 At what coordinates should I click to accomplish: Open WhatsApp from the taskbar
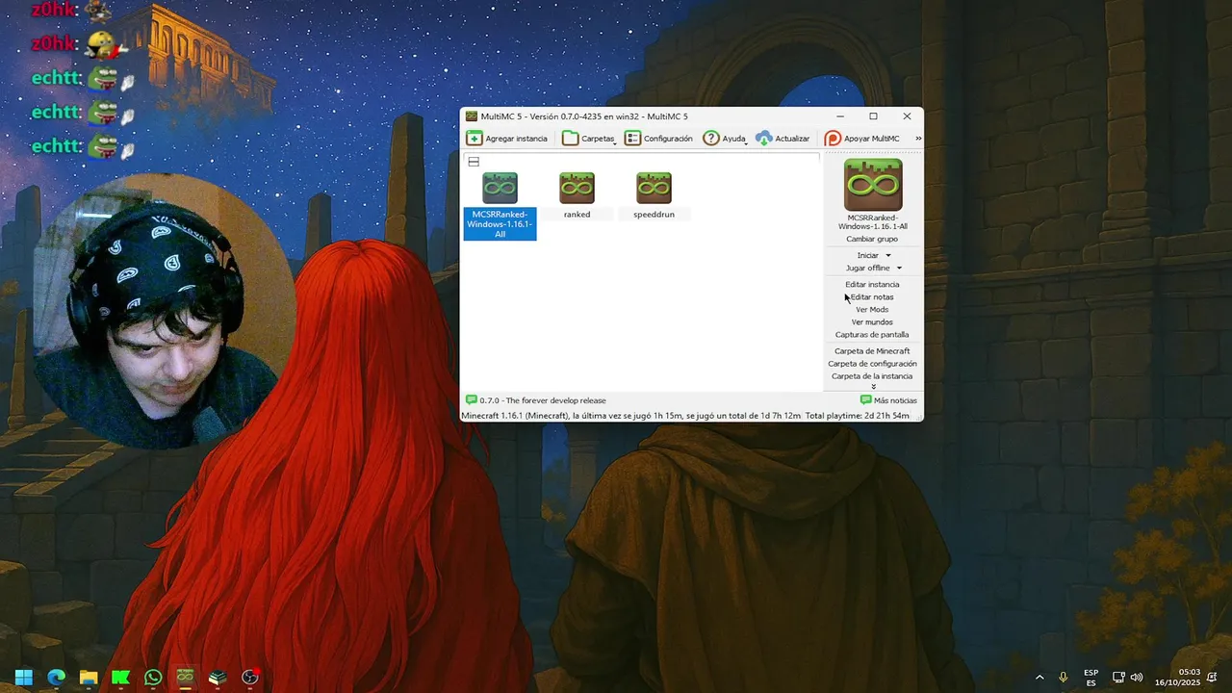coord(153,677)
